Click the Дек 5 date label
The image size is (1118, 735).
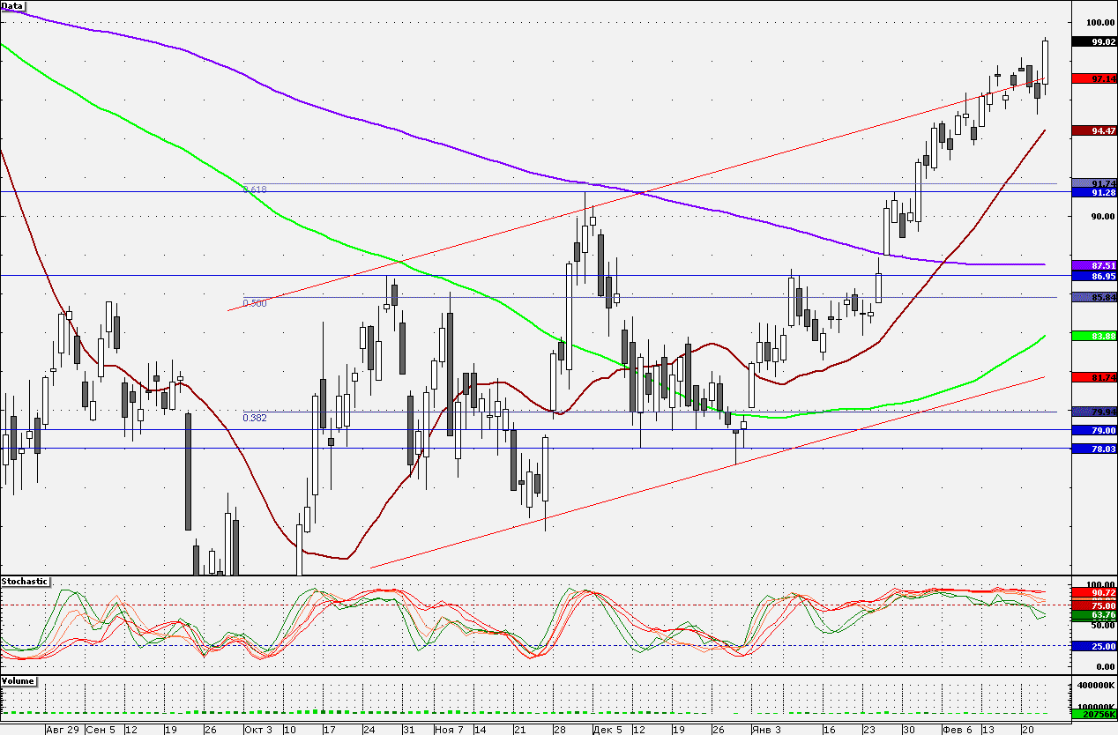[607, 730]
